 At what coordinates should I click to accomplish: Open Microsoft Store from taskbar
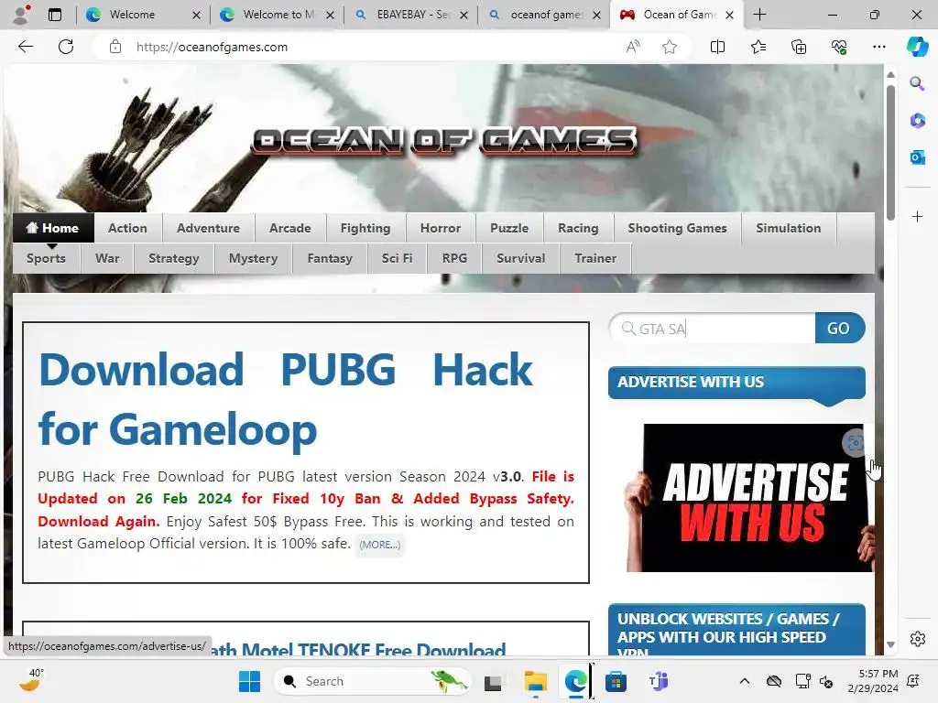[616, 681]
